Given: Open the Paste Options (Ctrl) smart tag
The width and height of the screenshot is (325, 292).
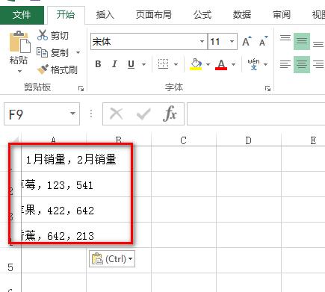Looking at the screenshot, I should click(x=112, y=259).
